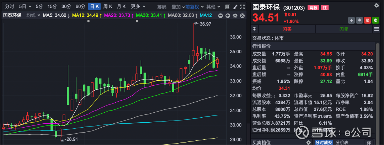Open moving average indicator settings gear
Image resolution: width=384 pixels, height=145 pixels.
click(235, 16)
